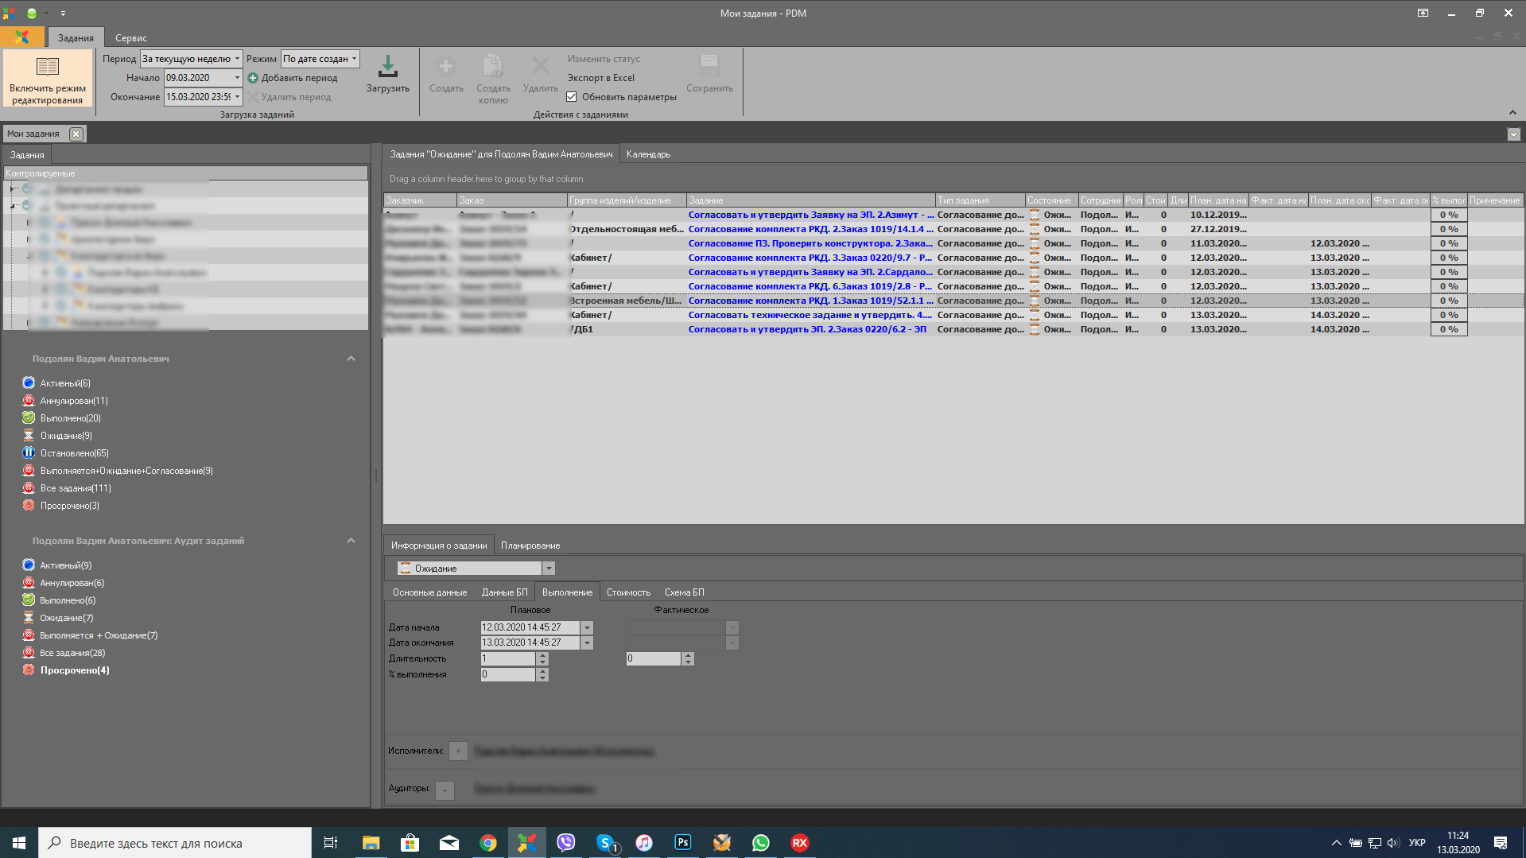Switch to the Календарь tab
This screenshot has height=858, width=1526.
click(648, 154)
